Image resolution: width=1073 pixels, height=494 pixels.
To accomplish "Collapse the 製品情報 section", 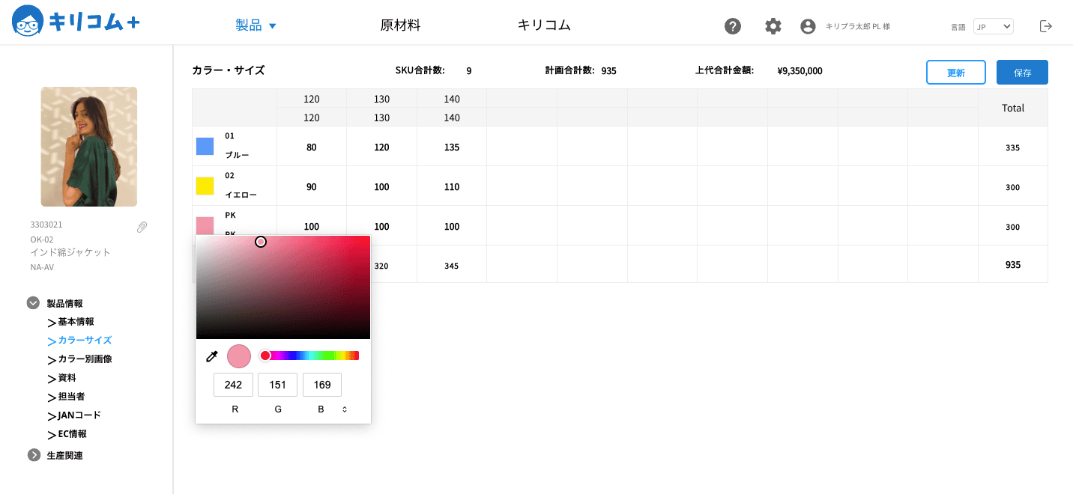I will [33, 303].
